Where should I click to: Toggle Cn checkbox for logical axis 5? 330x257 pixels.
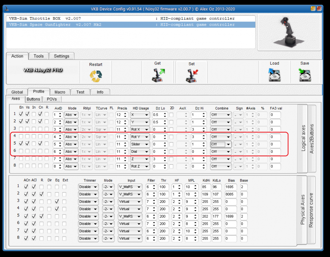[x=40, y=144]
